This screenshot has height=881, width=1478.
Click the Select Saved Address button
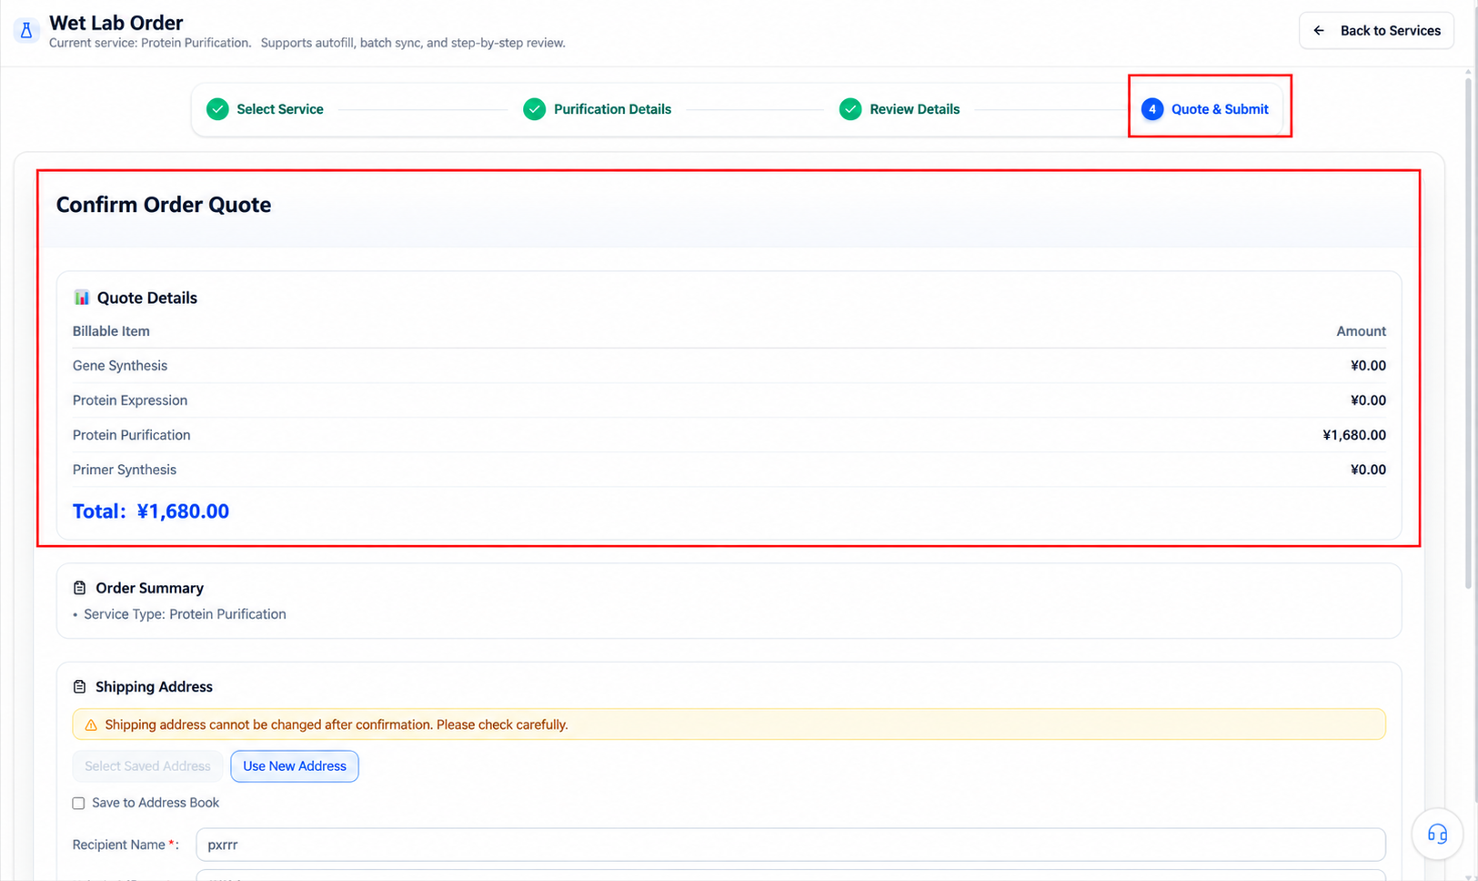[x=147, y=766]
